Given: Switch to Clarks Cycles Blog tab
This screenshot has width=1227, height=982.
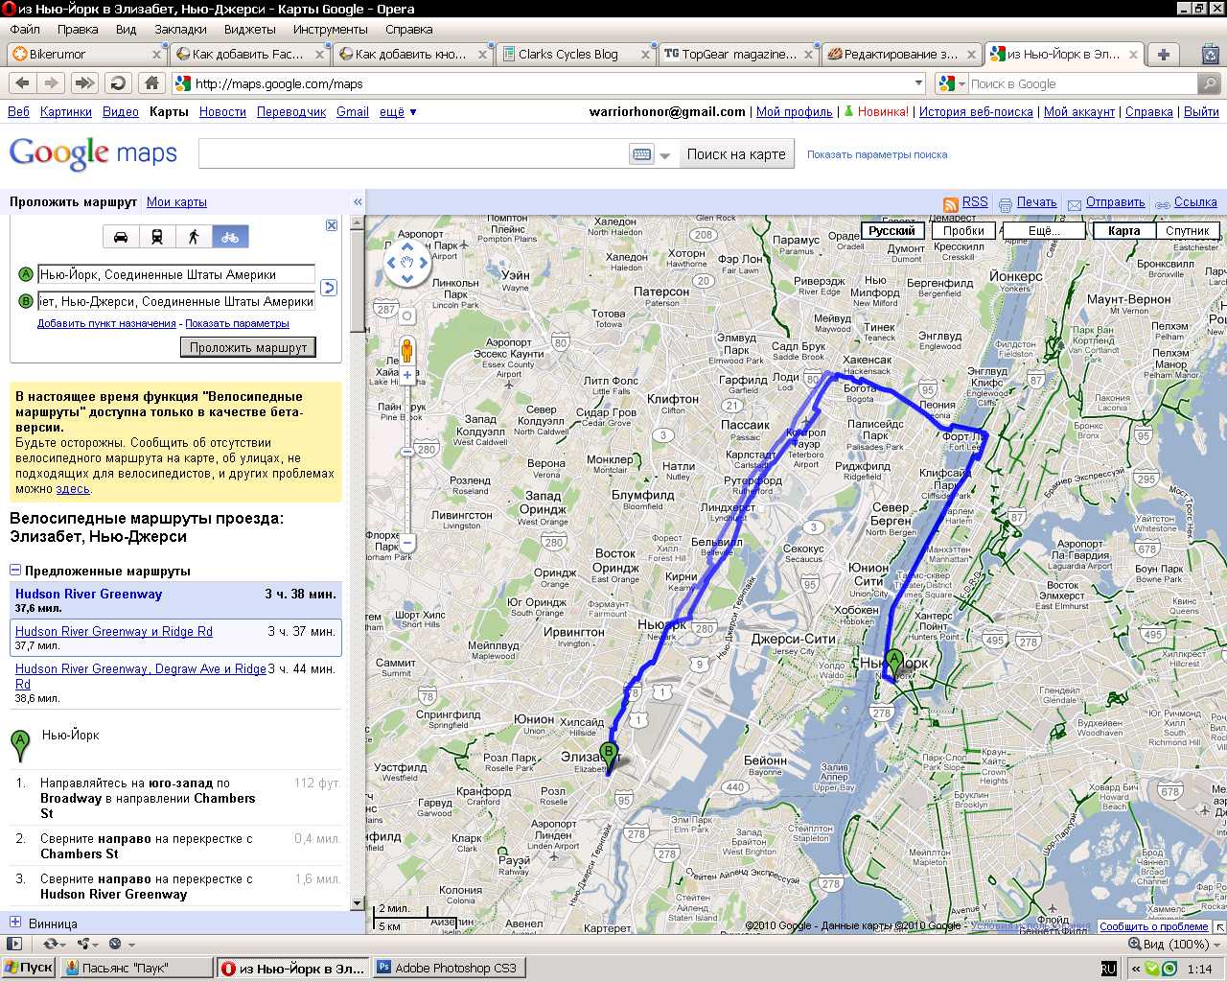Looking at the screenshot, I should pos(576,55).
